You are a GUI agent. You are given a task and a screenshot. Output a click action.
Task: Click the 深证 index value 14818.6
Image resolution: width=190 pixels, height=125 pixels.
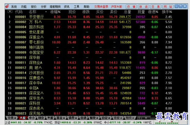[x=66, y=122]
